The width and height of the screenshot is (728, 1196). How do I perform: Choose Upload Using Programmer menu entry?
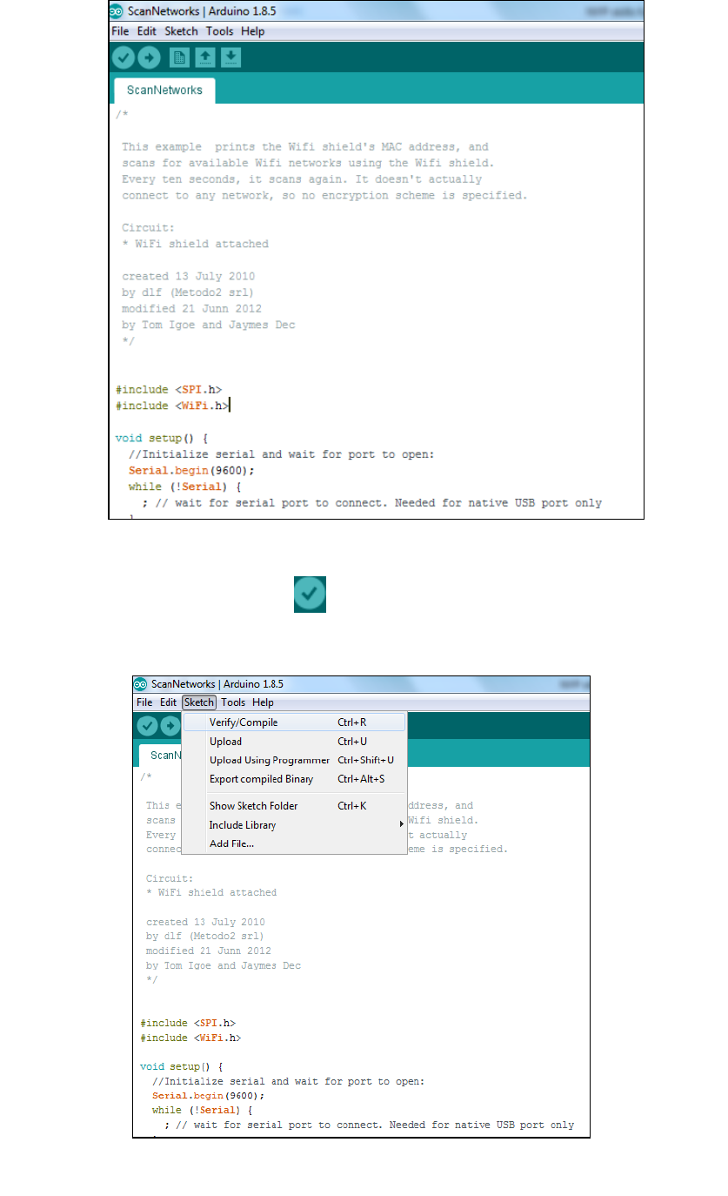[295, 760]
